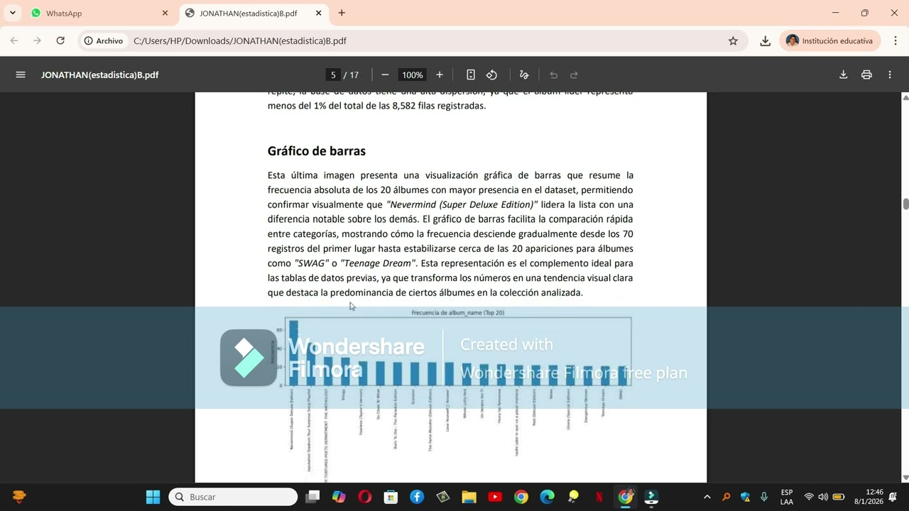
Task: Click the document title in PDF toolbar
Action: (99, 75)
